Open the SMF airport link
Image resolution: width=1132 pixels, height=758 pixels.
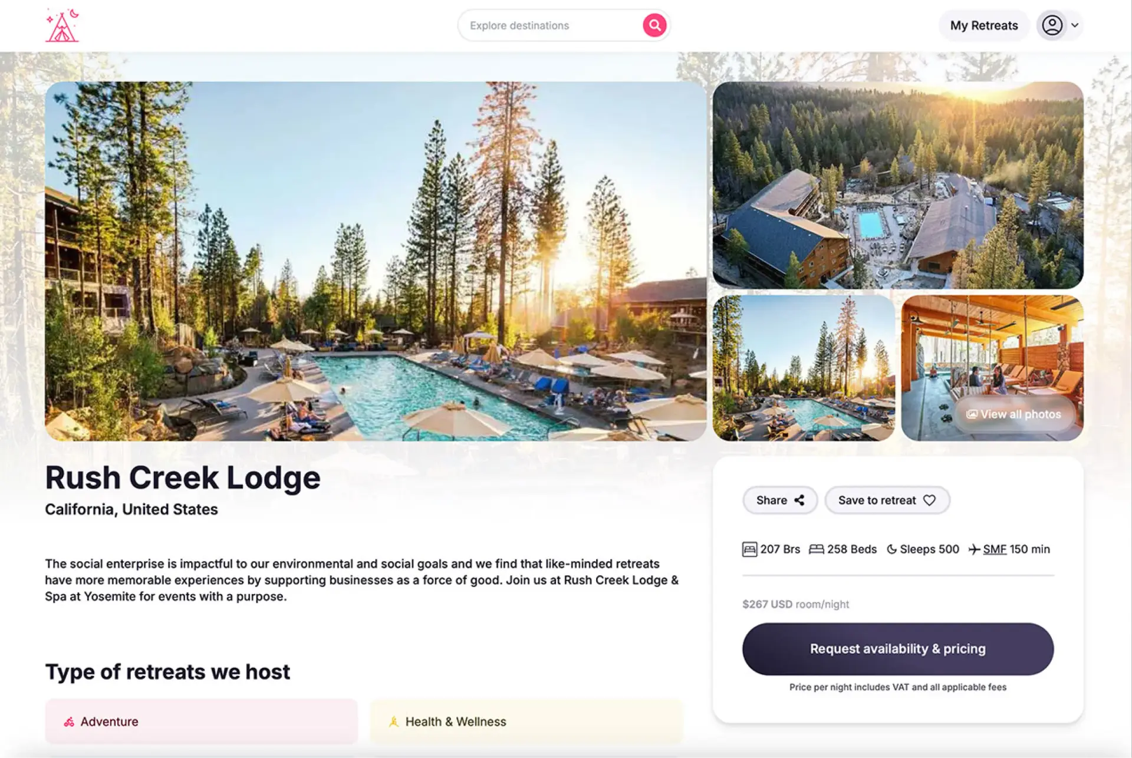(x=995, y=549)
